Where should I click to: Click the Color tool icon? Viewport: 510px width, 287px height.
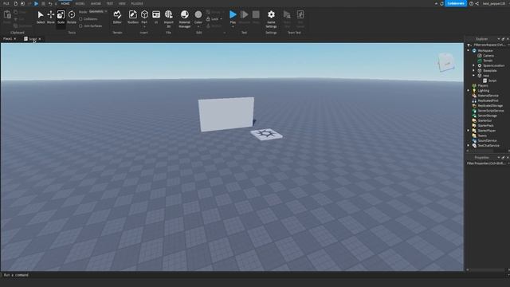(198, 14)
